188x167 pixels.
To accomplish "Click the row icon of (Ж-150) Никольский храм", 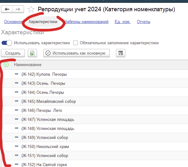I will click(x=17, y=146).
